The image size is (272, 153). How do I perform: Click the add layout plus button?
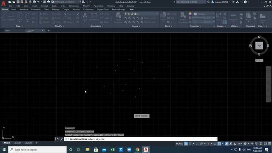pos(37,143)
